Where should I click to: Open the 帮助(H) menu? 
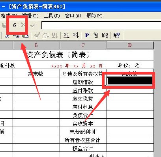pyautogui.click(x=94, y=16)
